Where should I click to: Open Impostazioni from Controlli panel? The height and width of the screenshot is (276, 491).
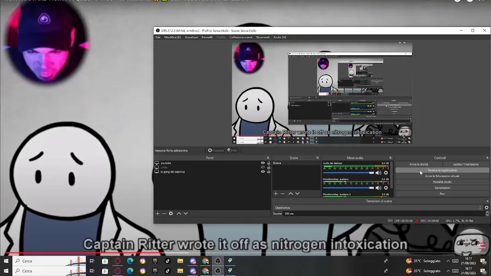[442, 188]
